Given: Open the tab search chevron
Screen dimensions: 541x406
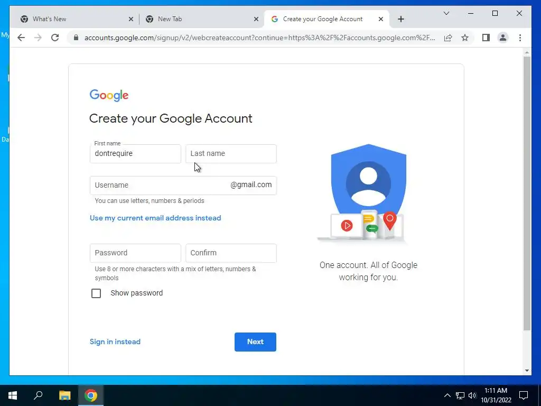Looking at the screenshot, I should [x=446, y=13].
